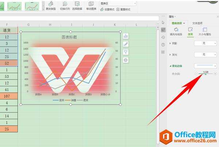
Task: Increase soft edge size with plus button
Action: [215, 74]
